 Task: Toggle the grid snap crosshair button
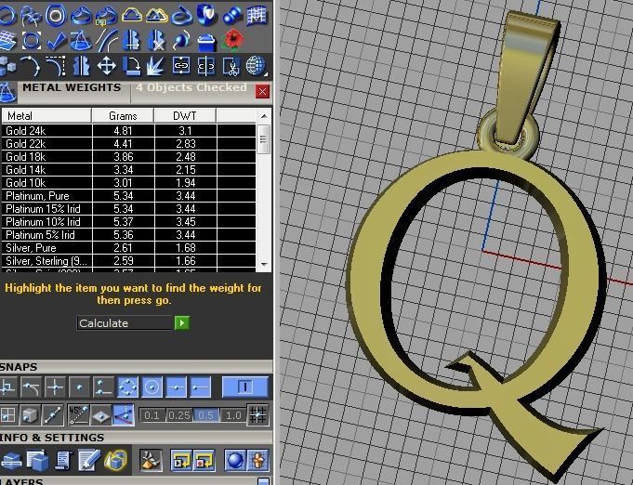tap(257, 415)
